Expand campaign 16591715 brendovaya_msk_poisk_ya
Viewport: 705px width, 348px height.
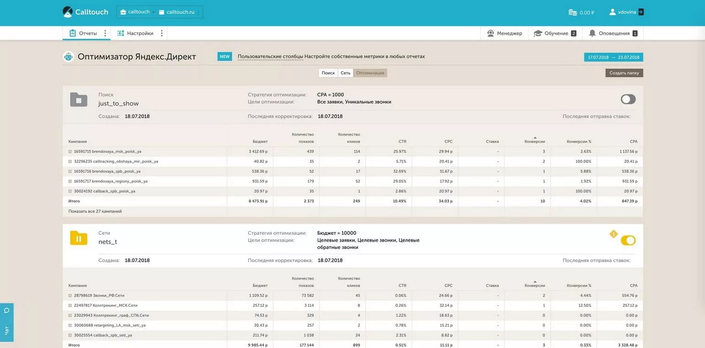click(70, 152)
